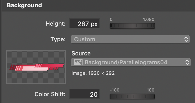The image size is (195, 103).
Task: Select the parallelograms background preview thumbnail
Action: pos(36,67)
